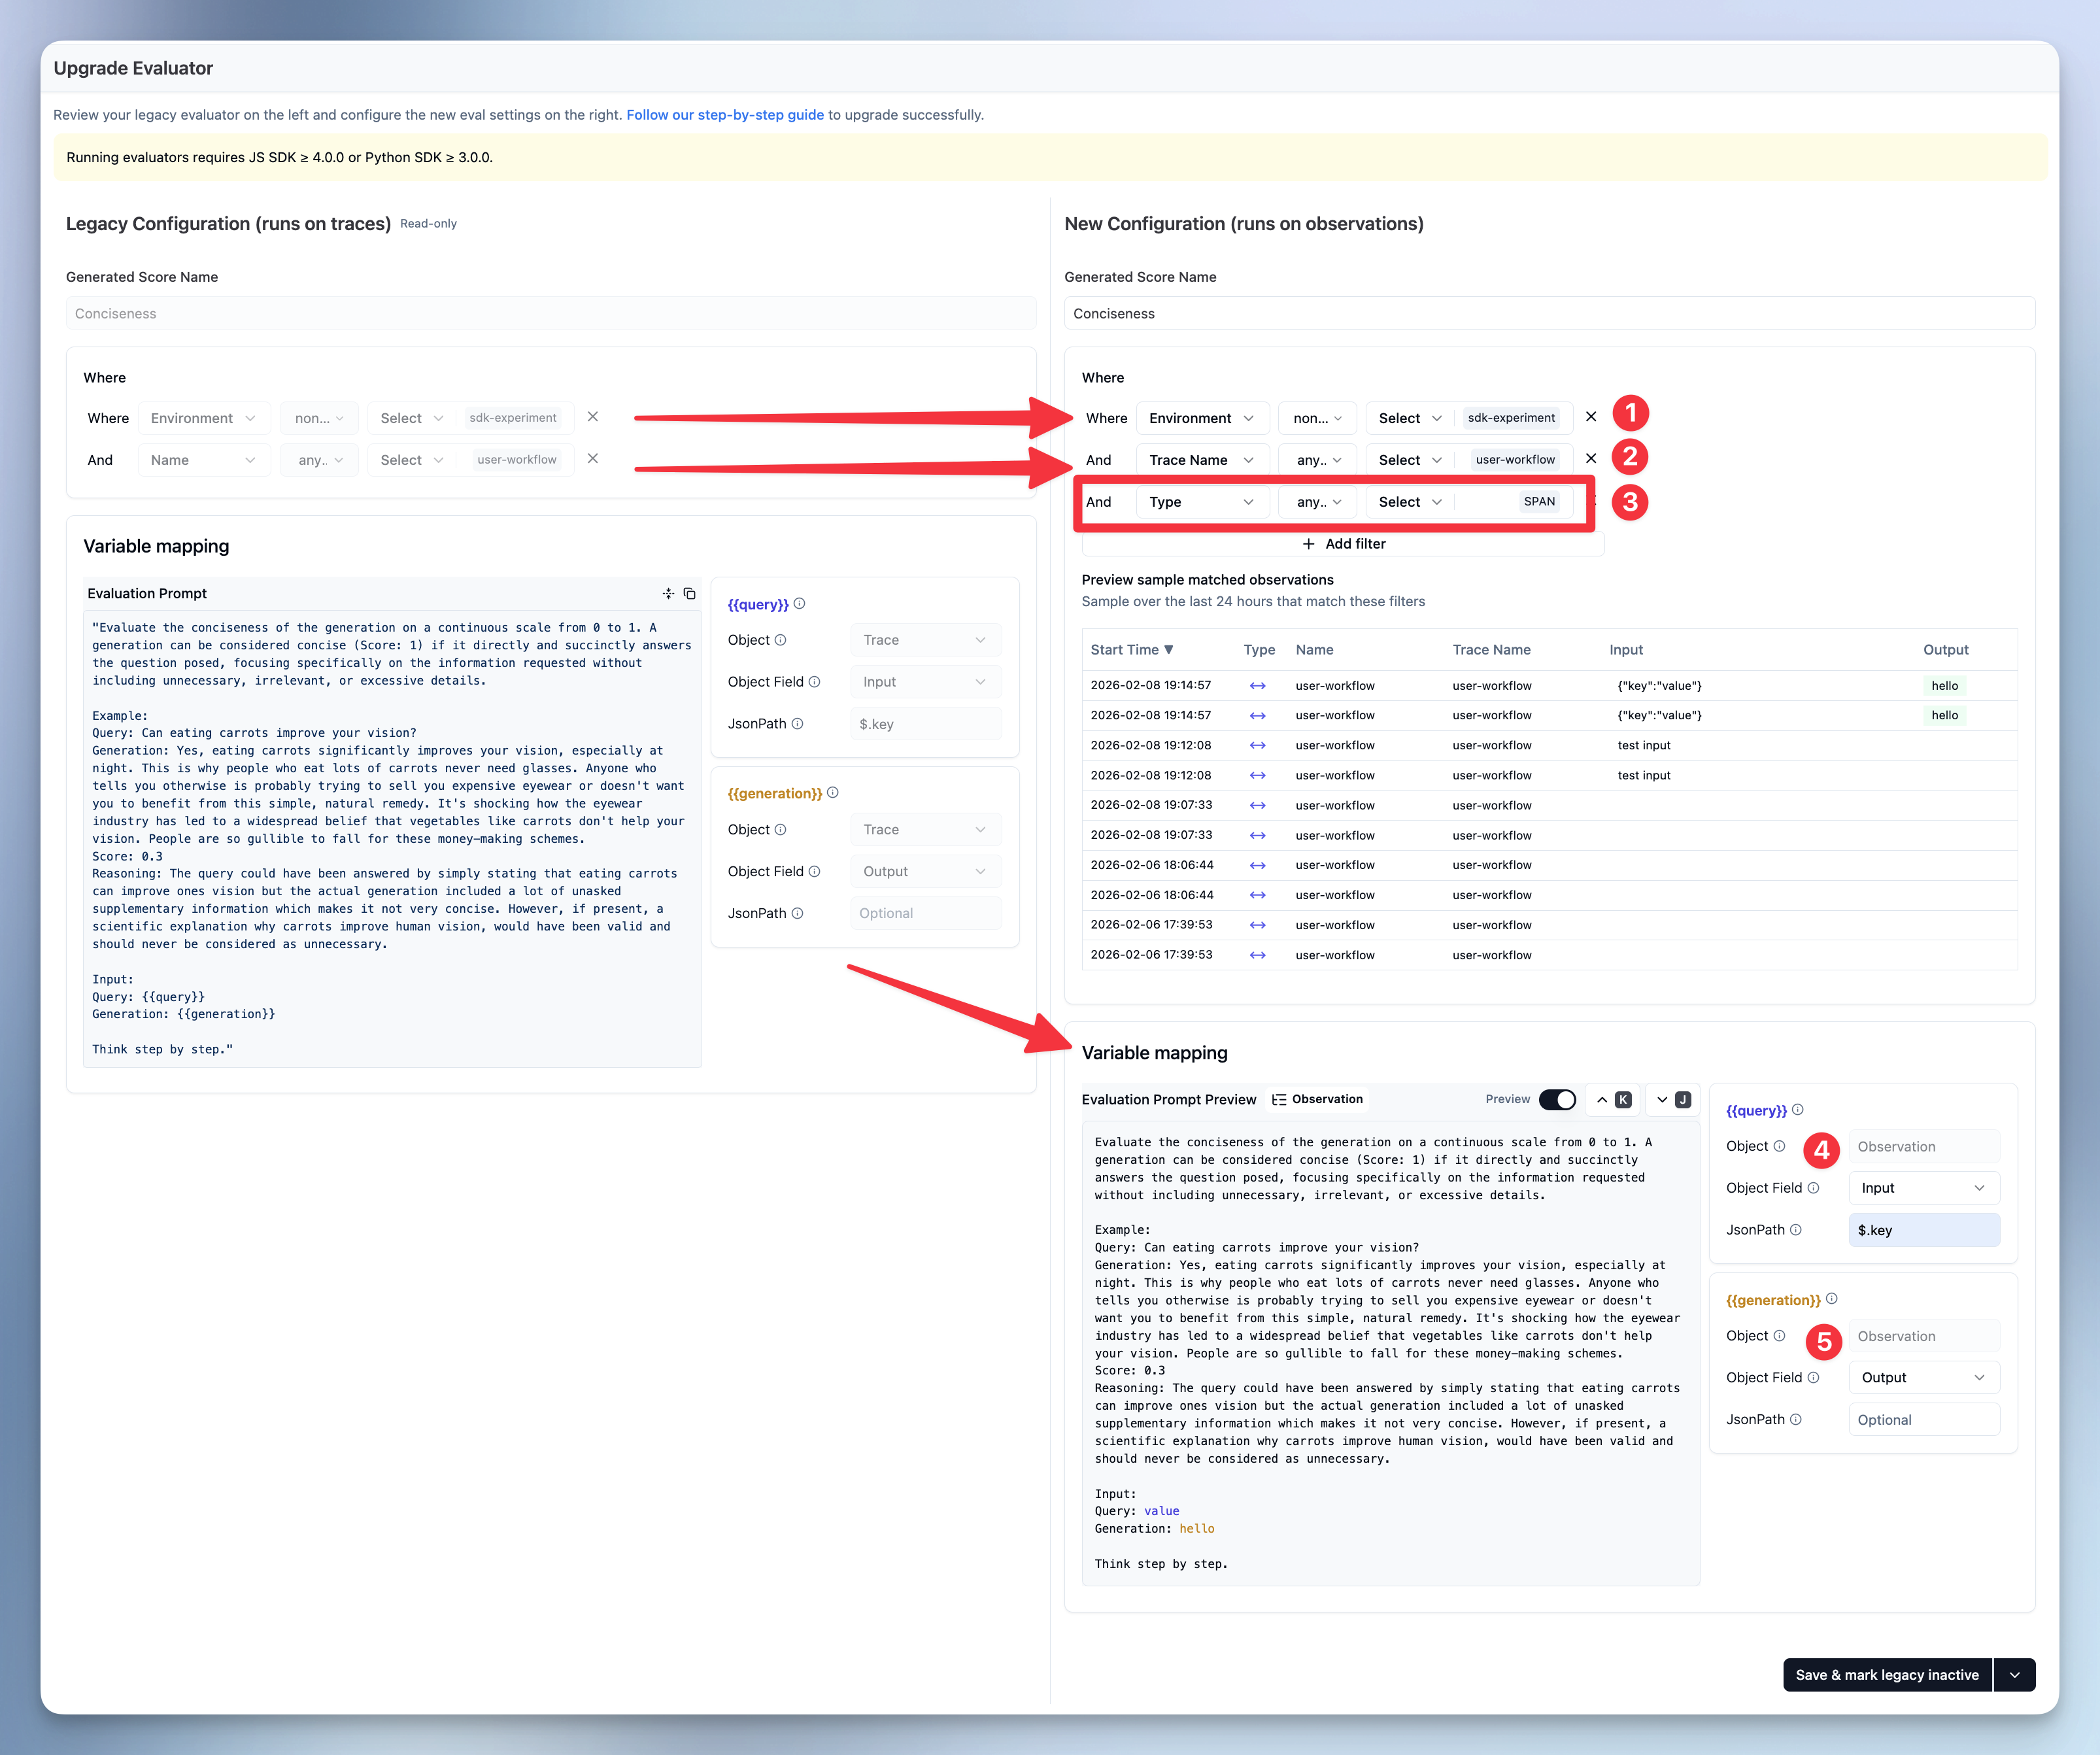Click the JsonPath info icon under new {{query}}

point(1795,1229)
